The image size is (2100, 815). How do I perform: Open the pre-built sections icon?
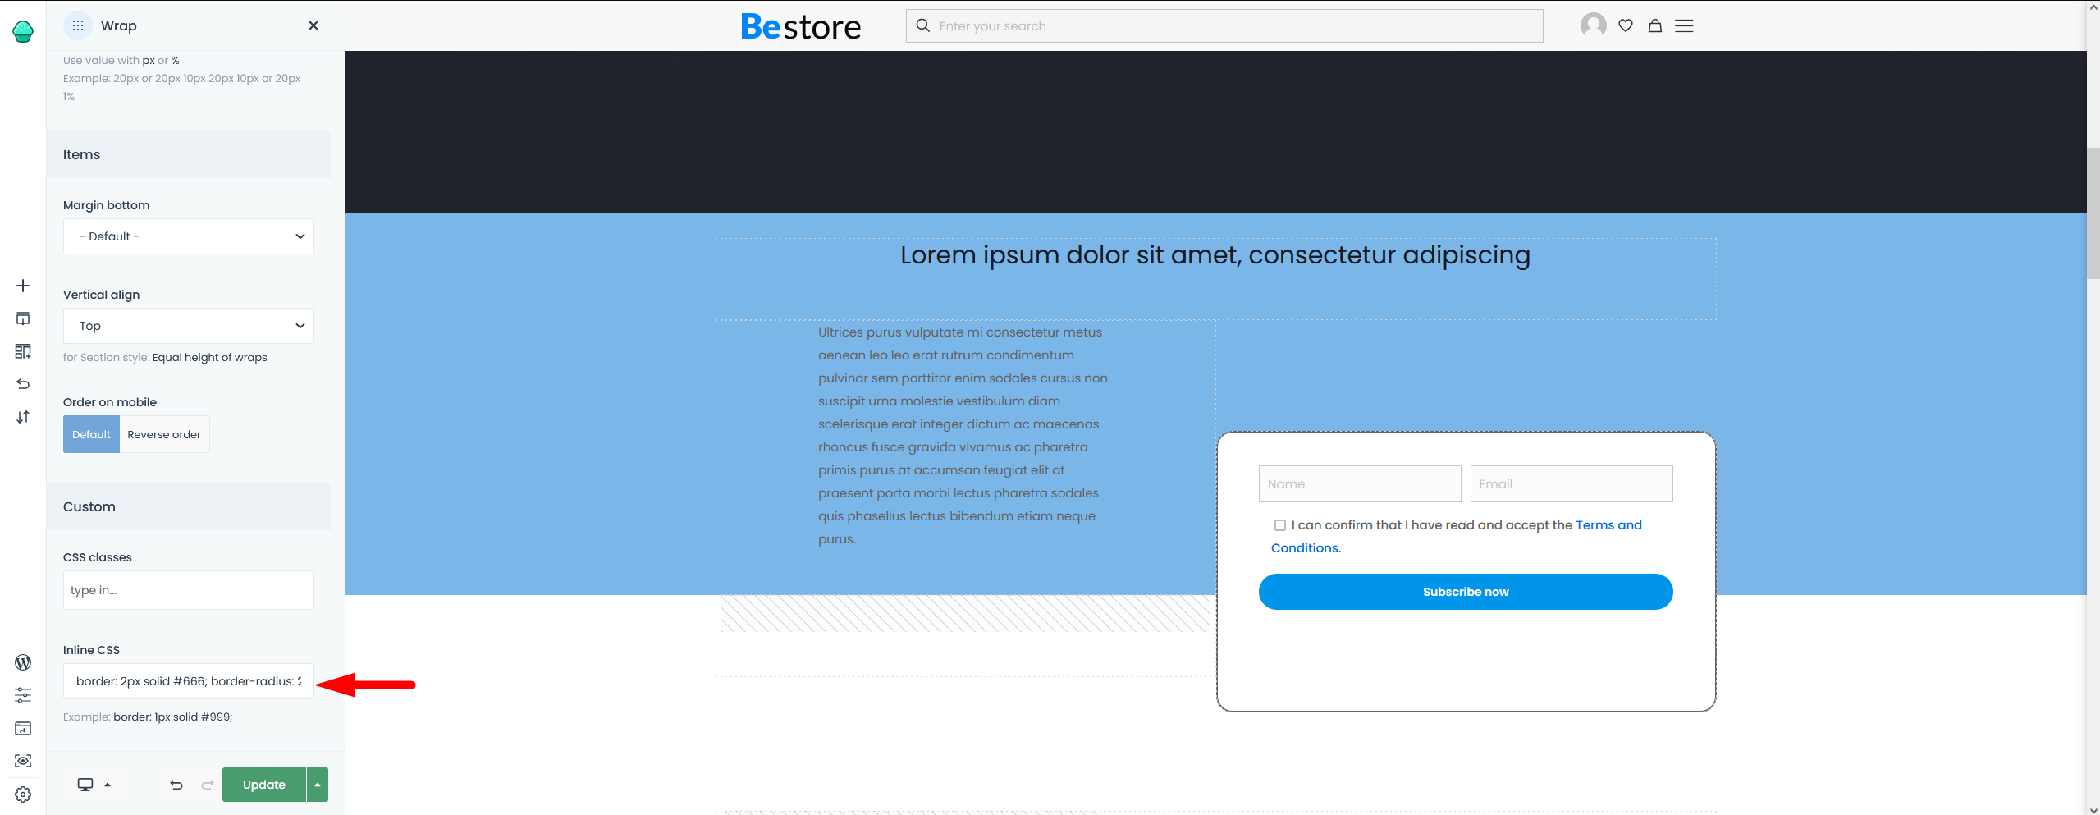[23, 318]
